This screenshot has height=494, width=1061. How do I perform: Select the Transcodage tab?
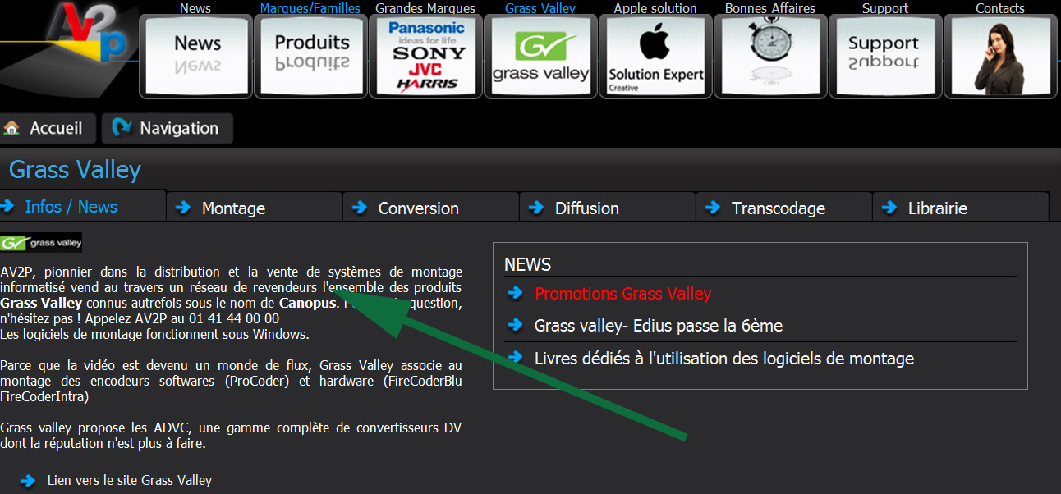[x=784, y=208]
